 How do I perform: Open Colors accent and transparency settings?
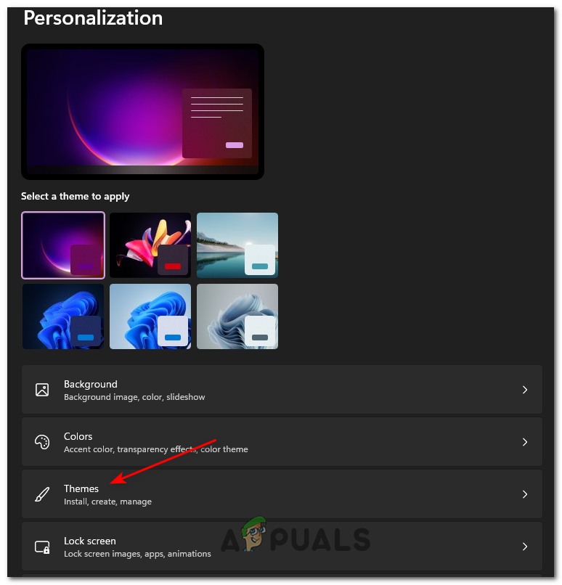[x=282, y=442]
